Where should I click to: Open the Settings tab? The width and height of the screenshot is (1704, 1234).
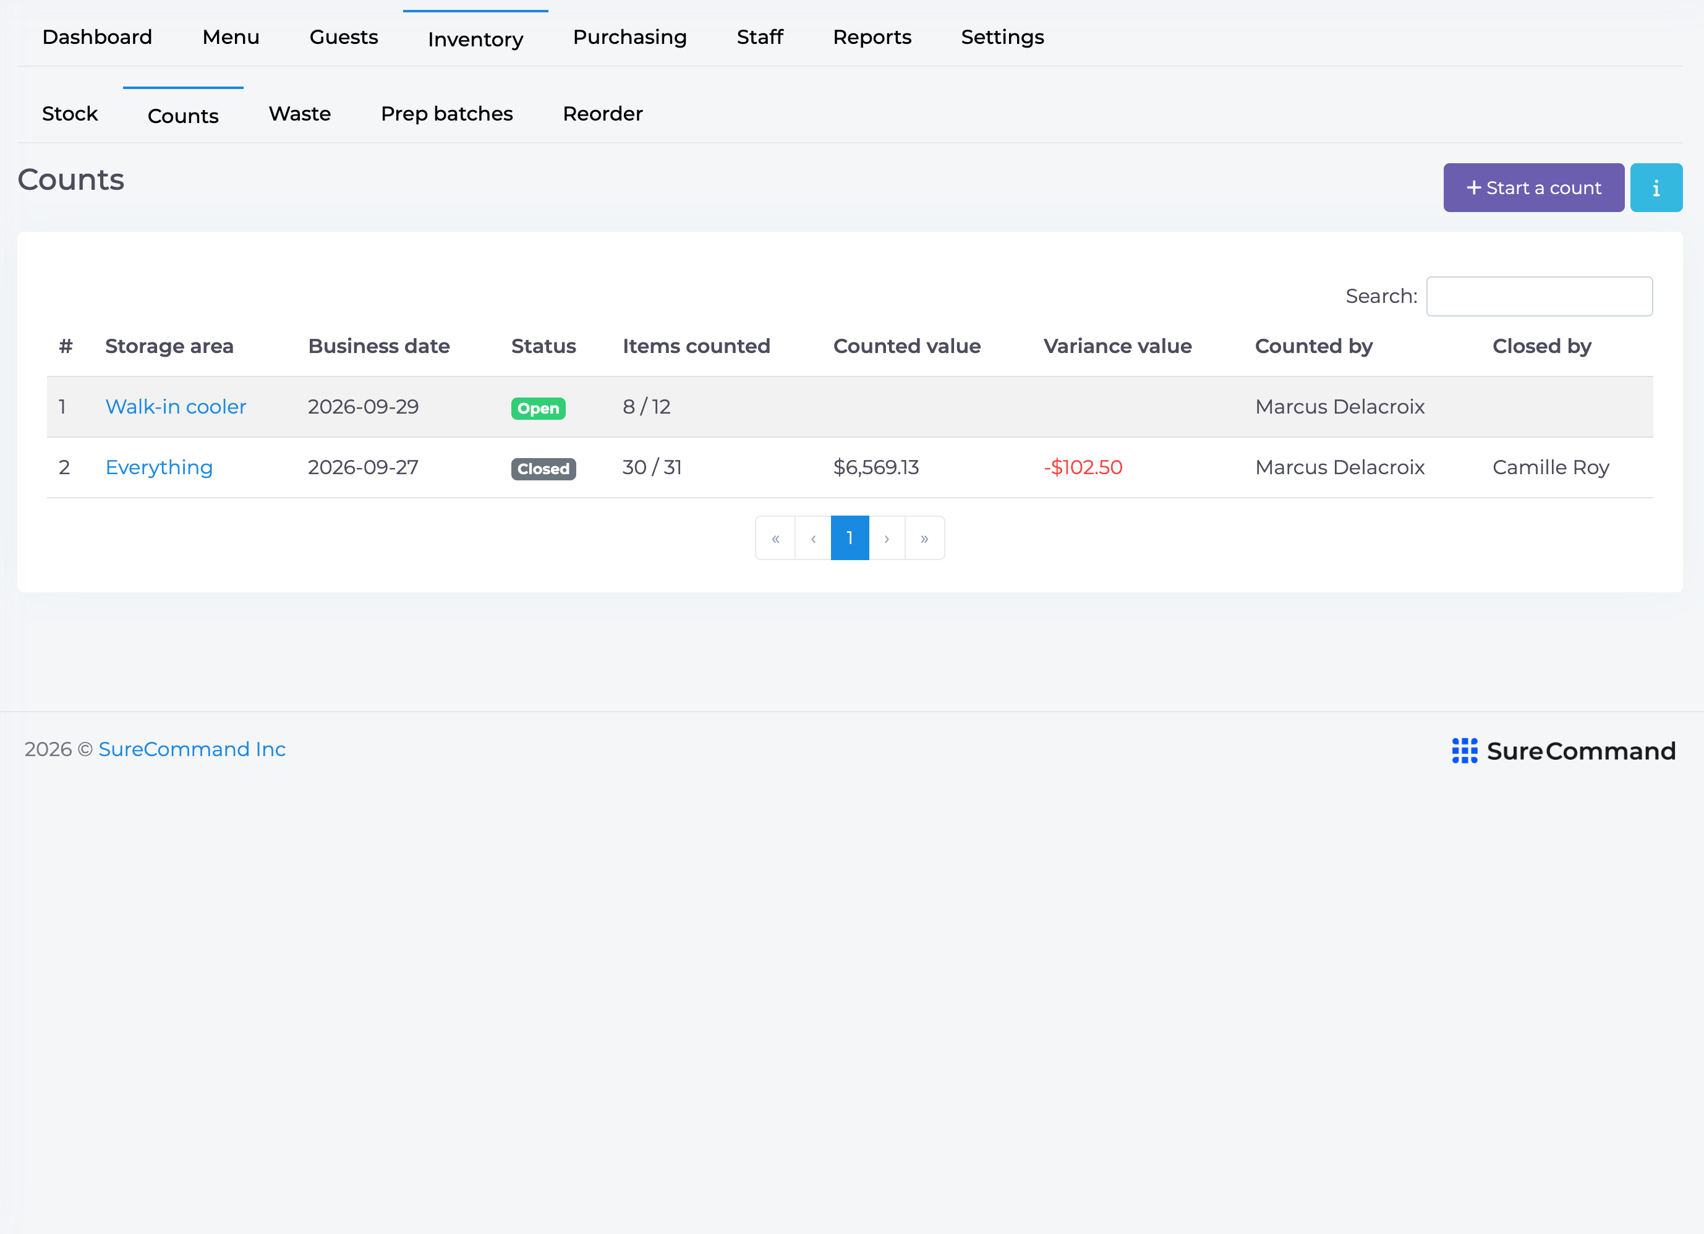[x=1002, y=37]
